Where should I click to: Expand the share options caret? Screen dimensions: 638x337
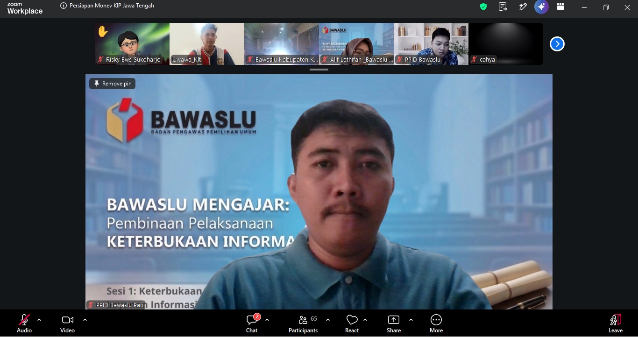pyautogui.click(x=411, y=320)
